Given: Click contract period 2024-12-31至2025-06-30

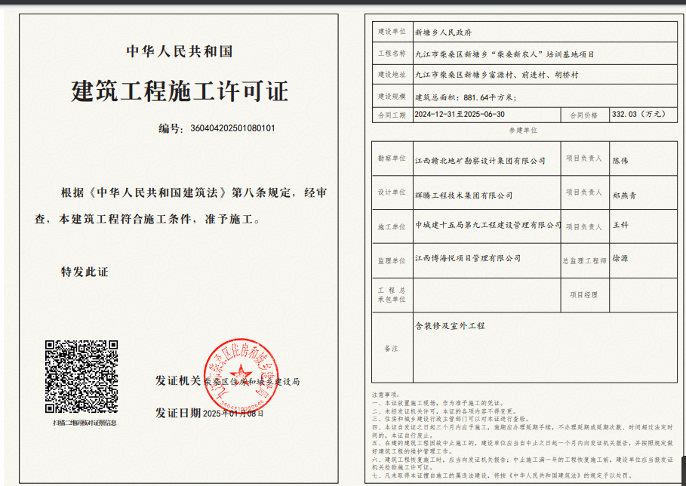Looking at the screenshot, I should click(460, 115).
